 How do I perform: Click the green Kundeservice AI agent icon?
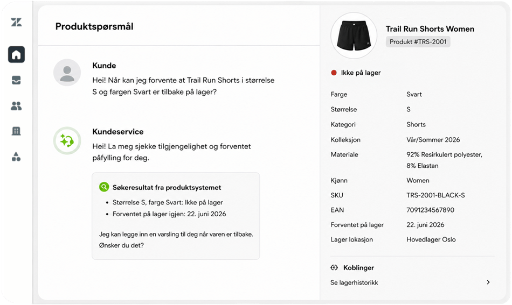pos(67,141)
